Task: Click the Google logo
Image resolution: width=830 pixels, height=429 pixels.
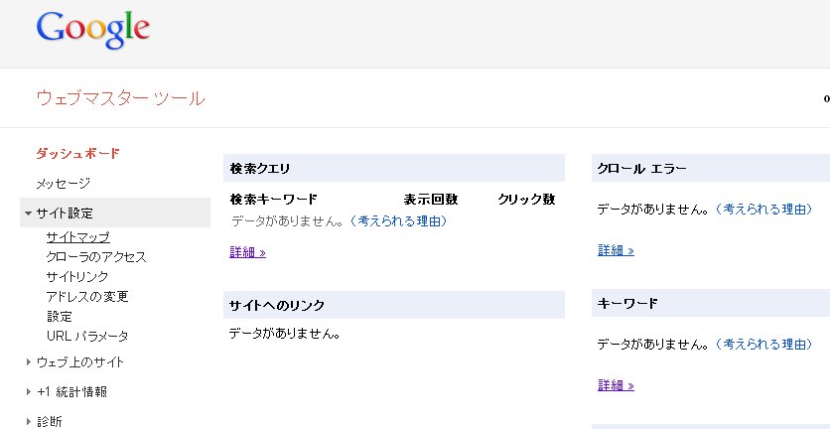Action: click(x=92, y=31)
